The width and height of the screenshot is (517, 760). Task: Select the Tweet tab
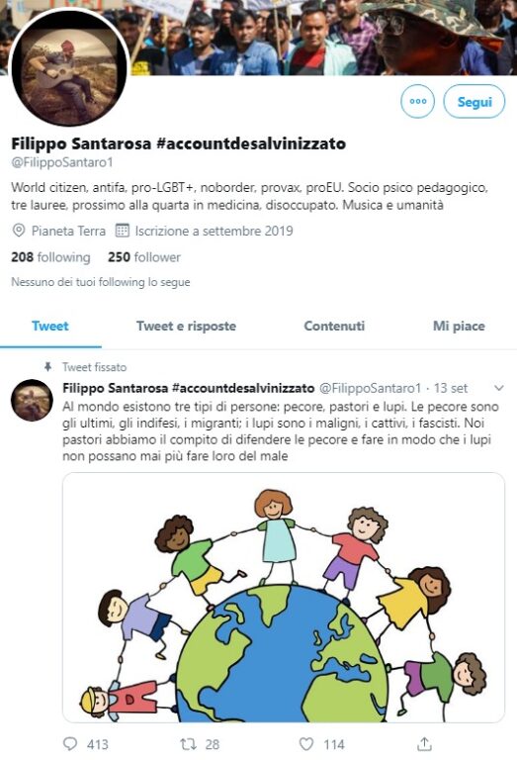50,326
